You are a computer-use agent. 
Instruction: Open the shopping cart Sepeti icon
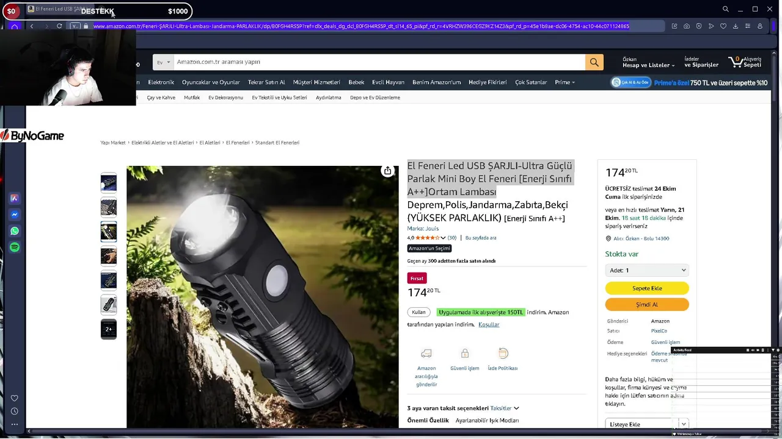[745, 62]
